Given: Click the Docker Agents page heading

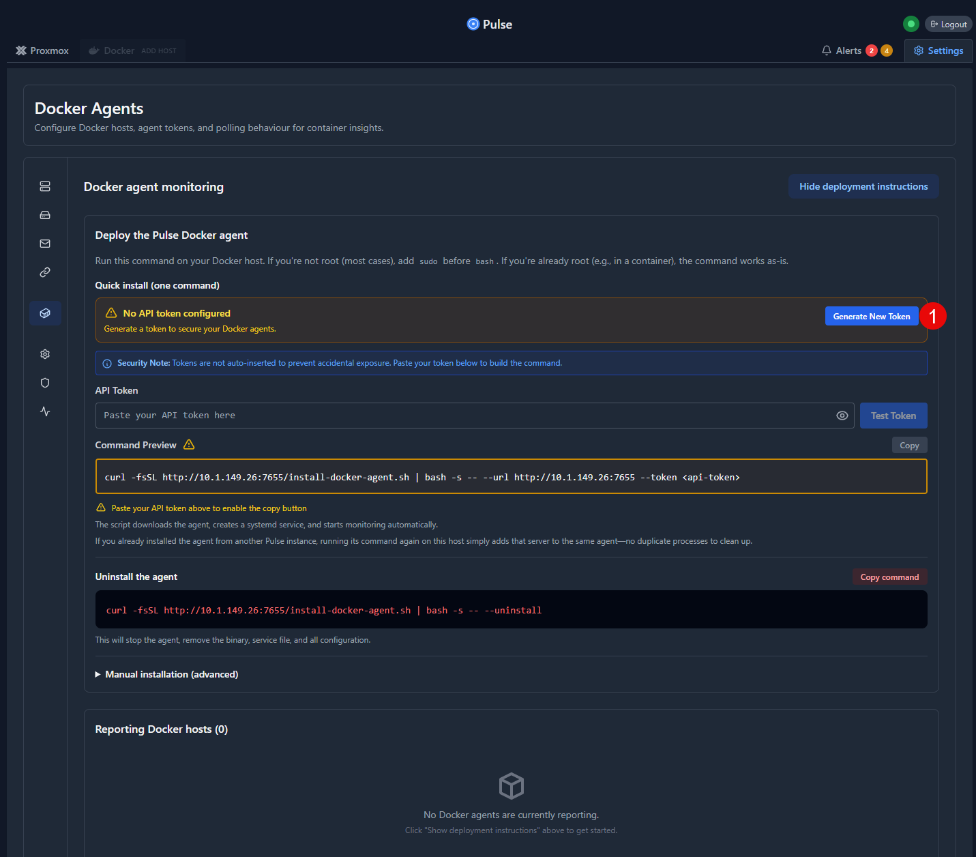Looking at the screenshot, I should tap(89, 108).
